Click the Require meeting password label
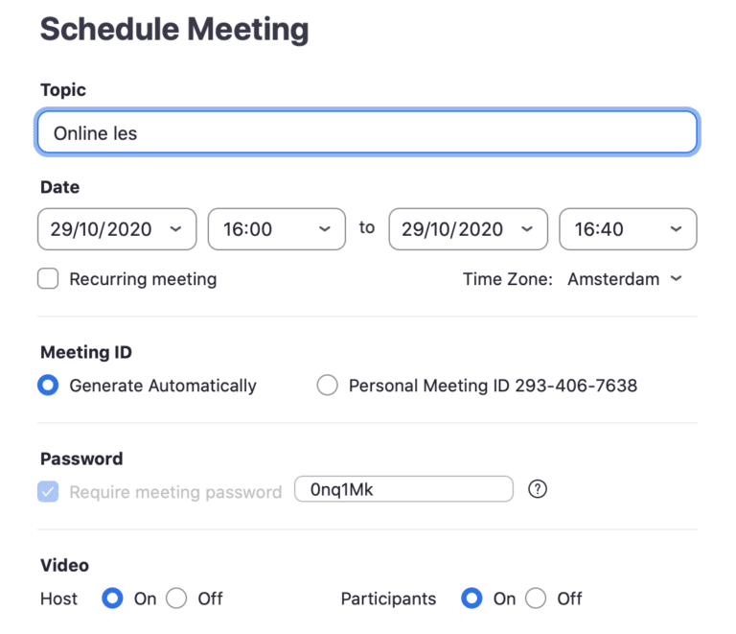This screenshot has height=634, width=736. click(x=175, y=492)
